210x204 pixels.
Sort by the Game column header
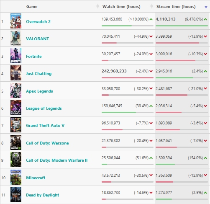point(32,7)
